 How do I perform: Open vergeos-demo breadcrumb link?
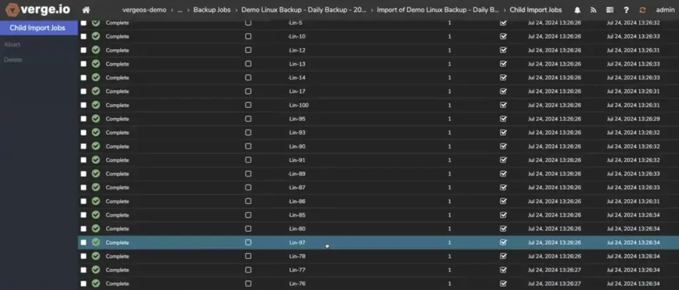pos(144,10)
